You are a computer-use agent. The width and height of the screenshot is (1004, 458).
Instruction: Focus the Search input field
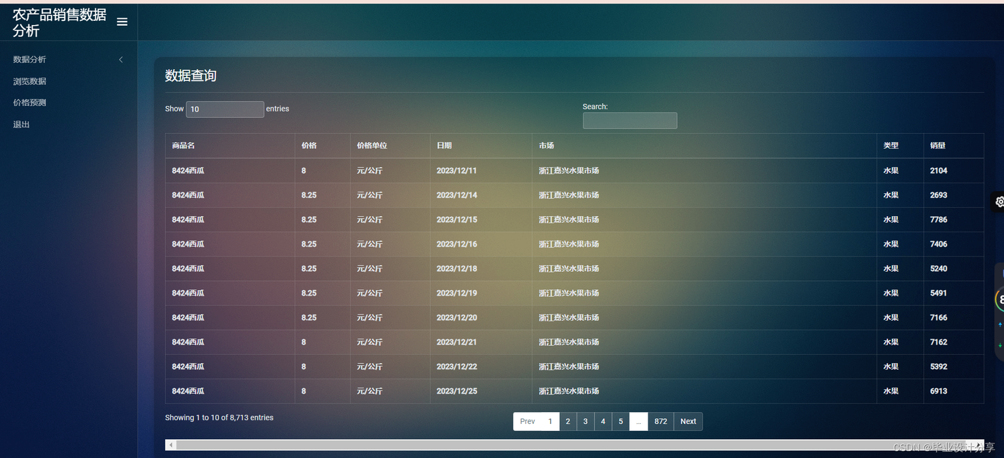[x=630, y=121]
